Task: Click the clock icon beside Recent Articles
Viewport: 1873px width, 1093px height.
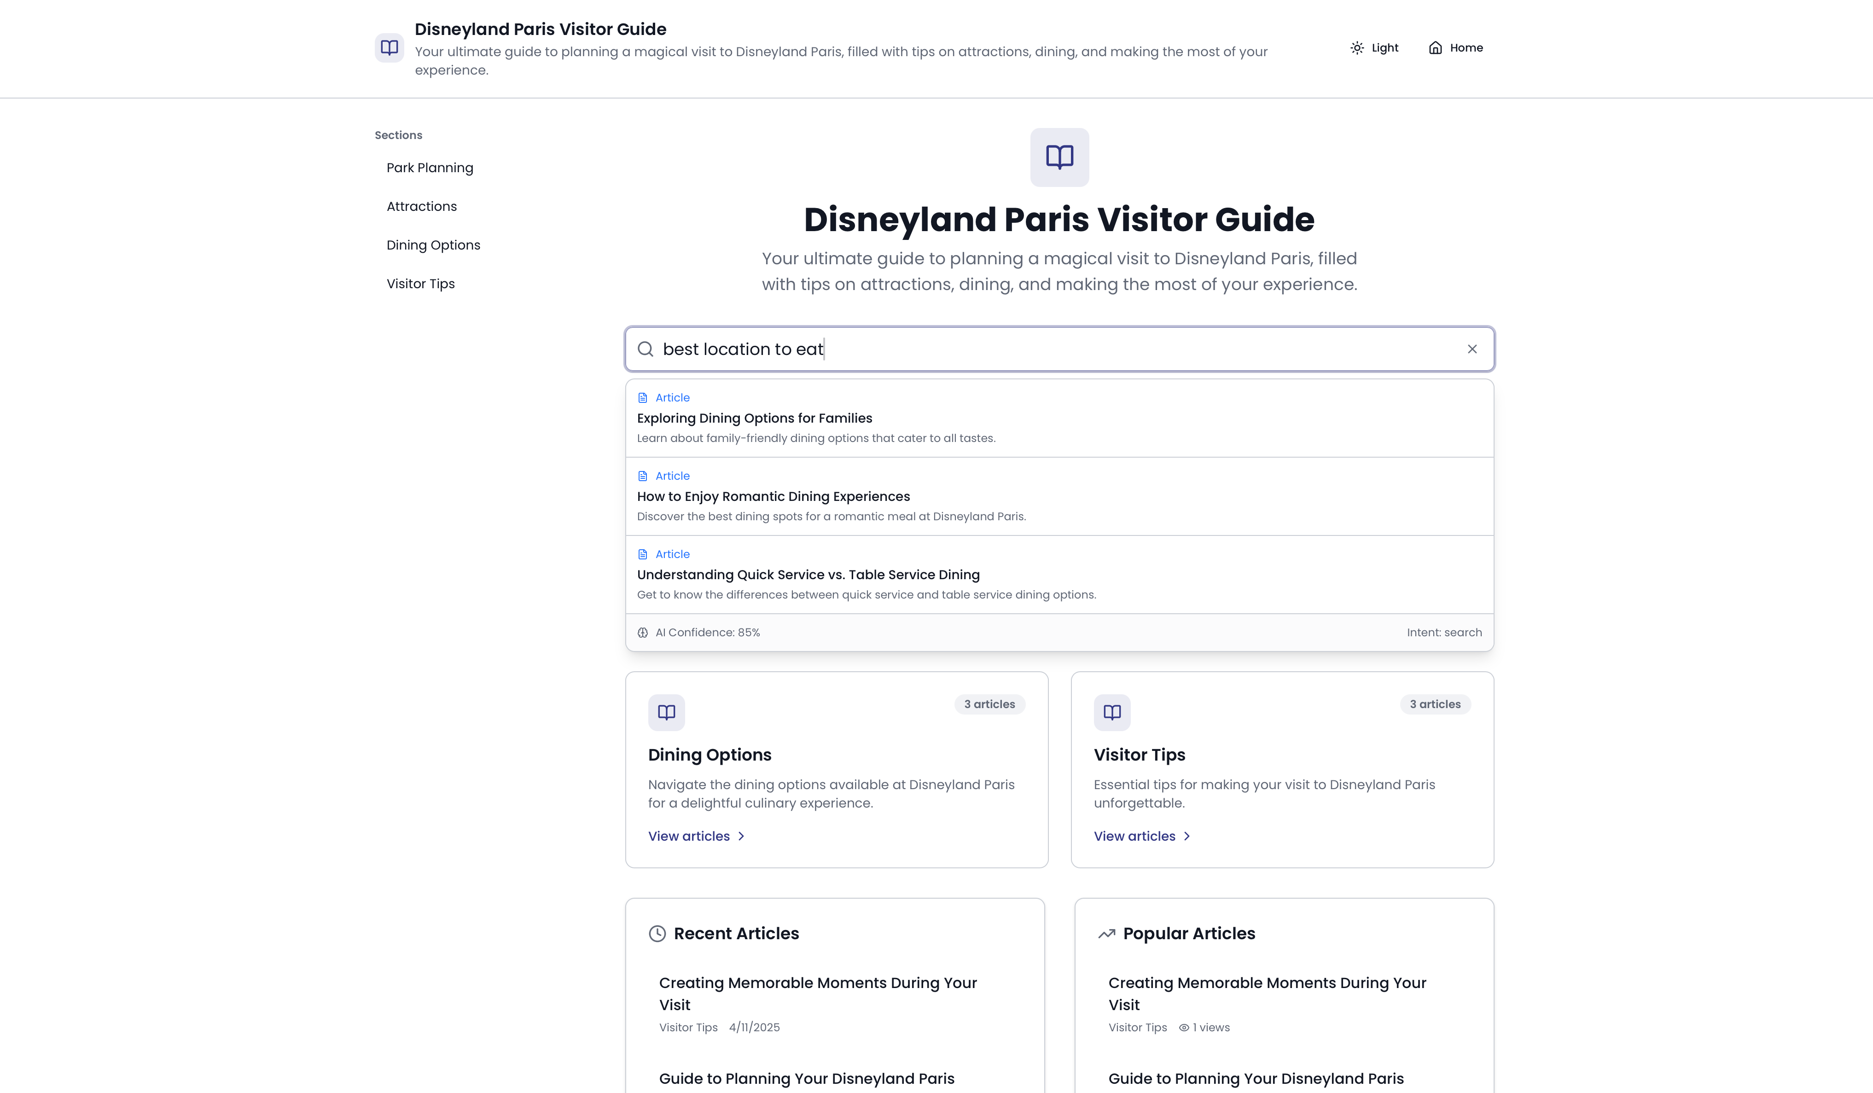Action: (657, 933)
